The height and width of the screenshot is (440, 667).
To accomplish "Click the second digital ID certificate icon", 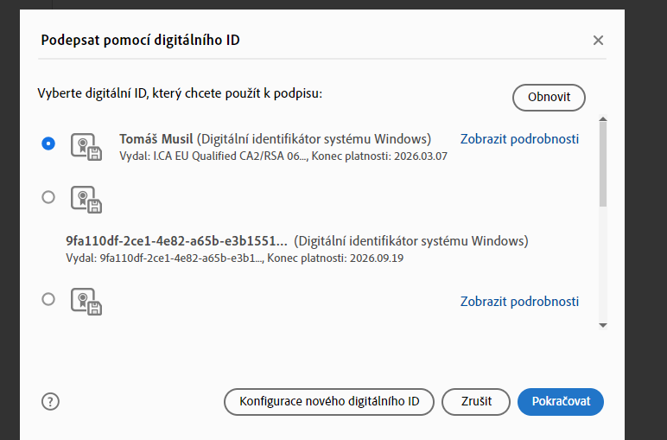I will coord(86,200).
